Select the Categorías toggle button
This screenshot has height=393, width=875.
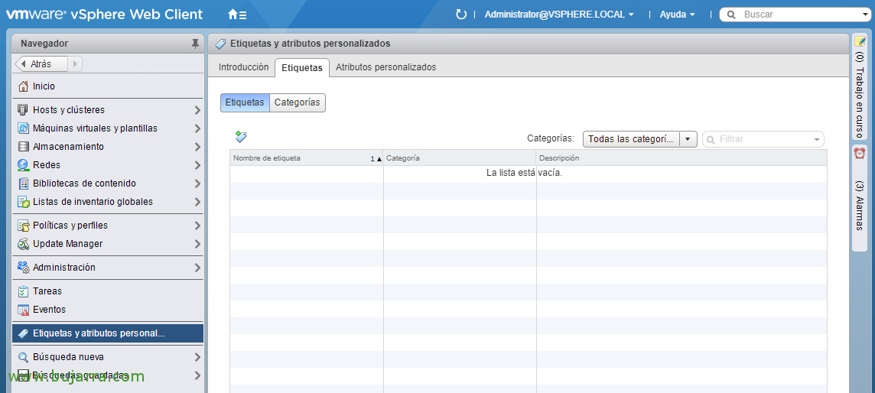click(x=298, y=102)
